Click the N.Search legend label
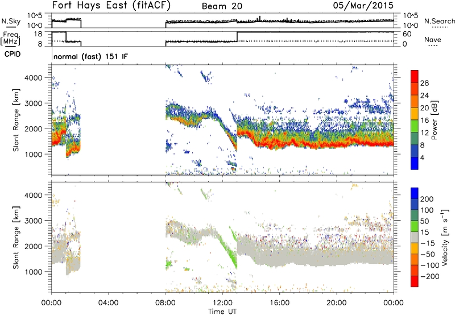455x315 pixels. (439, 21)
